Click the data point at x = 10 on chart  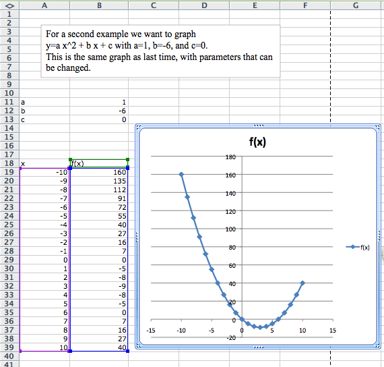pos(302,283)
